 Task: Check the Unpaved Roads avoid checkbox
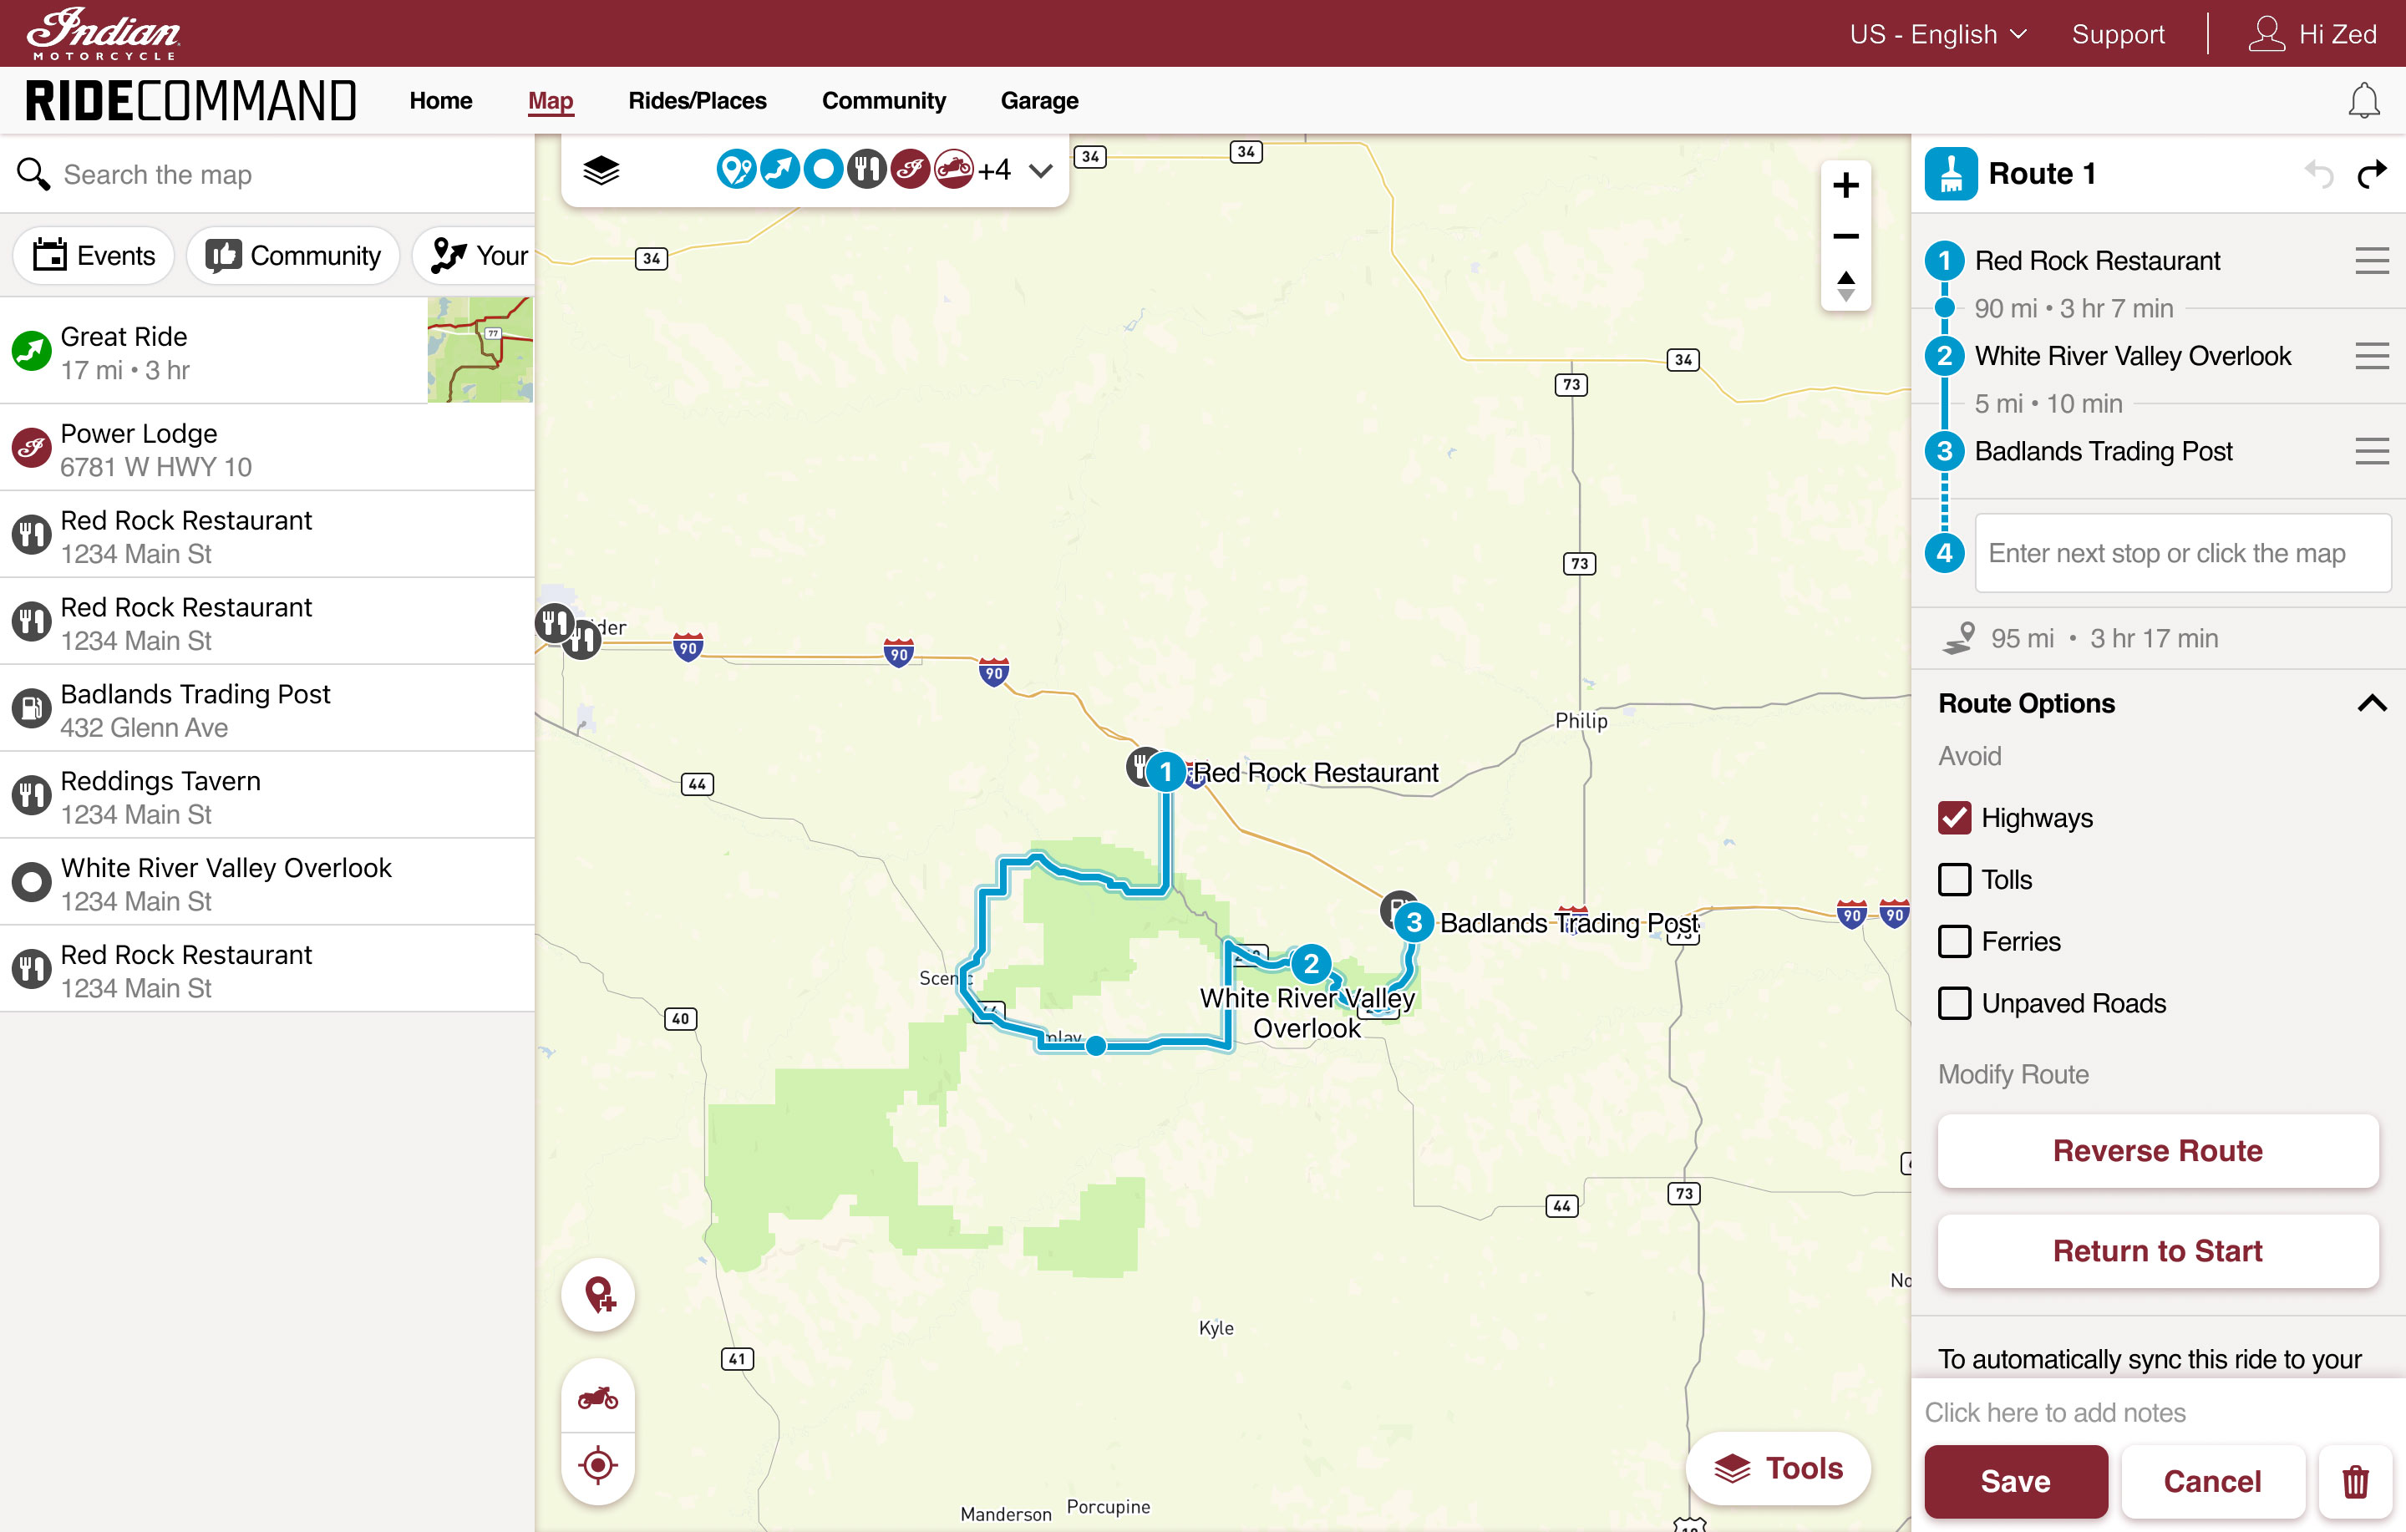1954,1003
